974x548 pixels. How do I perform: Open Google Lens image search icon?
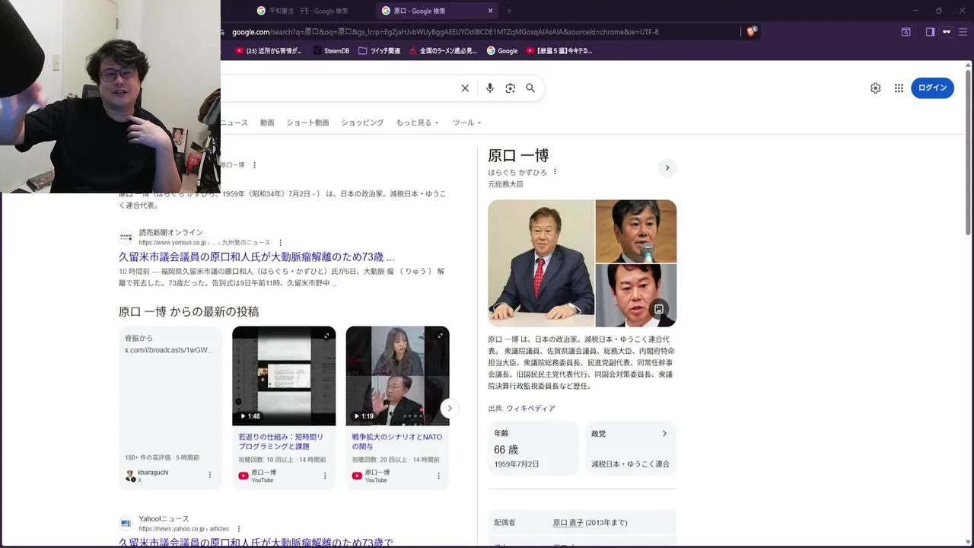click(511, 88)
